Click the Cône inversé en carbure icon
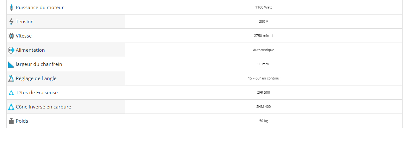Screen dimensions: 407x146 11,107
